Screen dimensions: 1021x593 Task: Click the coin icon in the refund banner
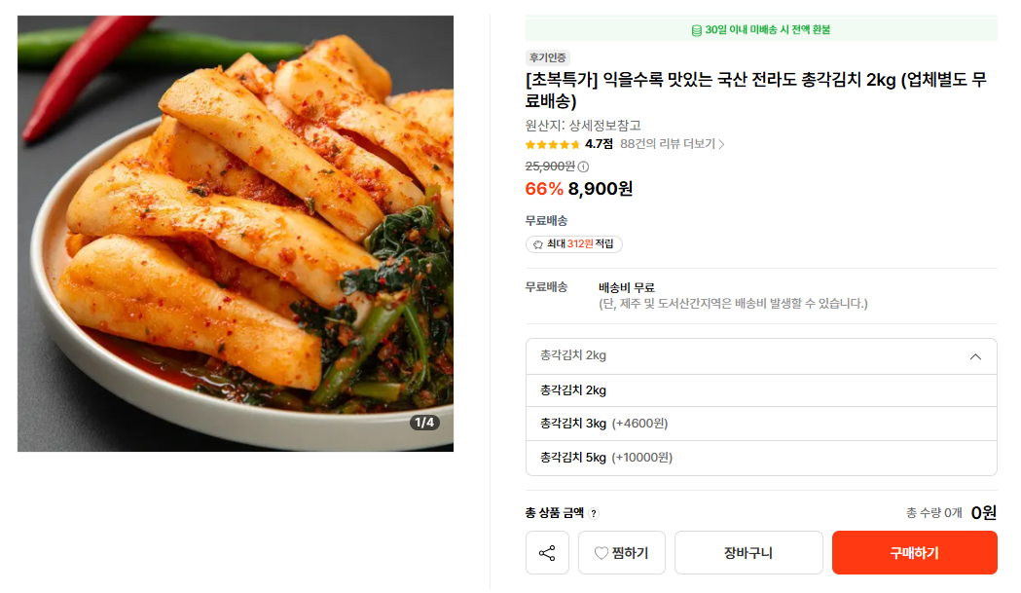tap(696, 30)
